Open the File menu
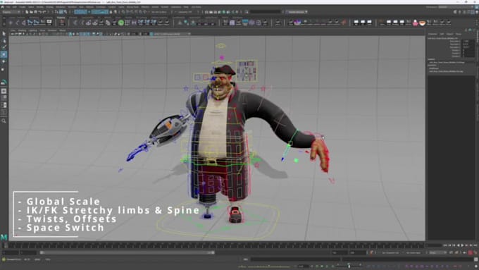The image size is (479, 270). [x=8, y=7]
